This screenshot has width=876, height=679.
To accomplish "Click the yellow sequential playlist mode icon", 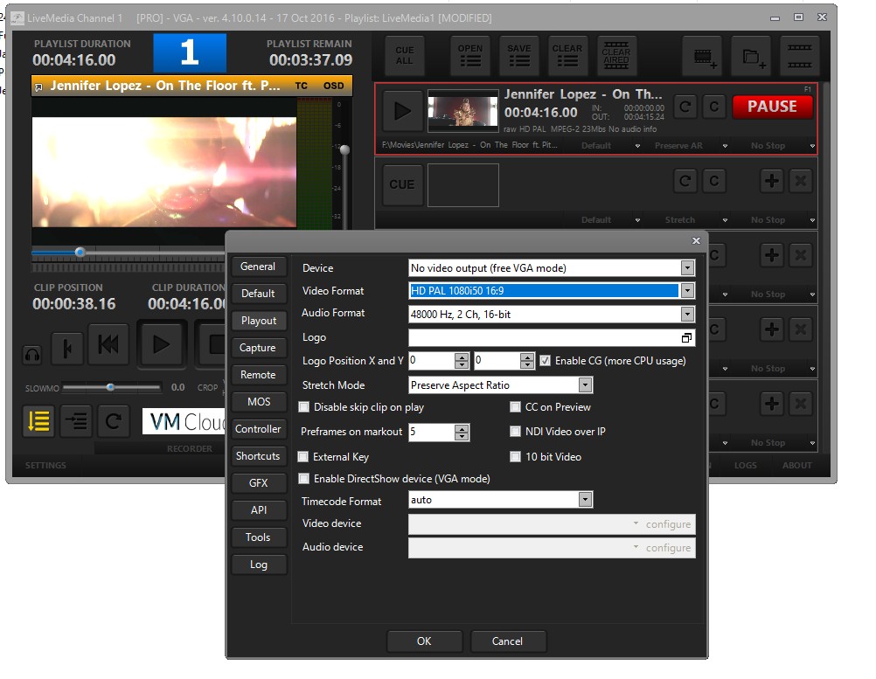I will point(38,421).
